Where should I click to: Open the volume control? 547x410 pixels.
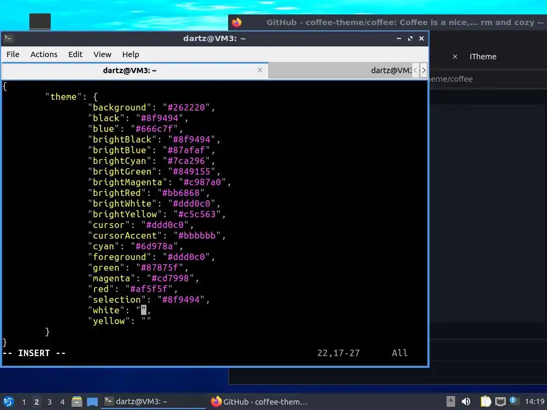tap(466, 401)
